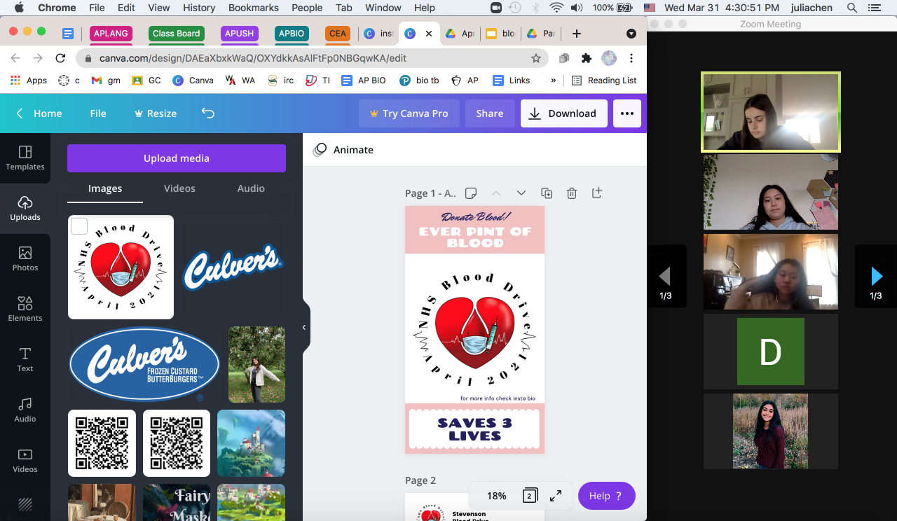
Task: Open the Photos panel in sidebar
Action: 25,259
